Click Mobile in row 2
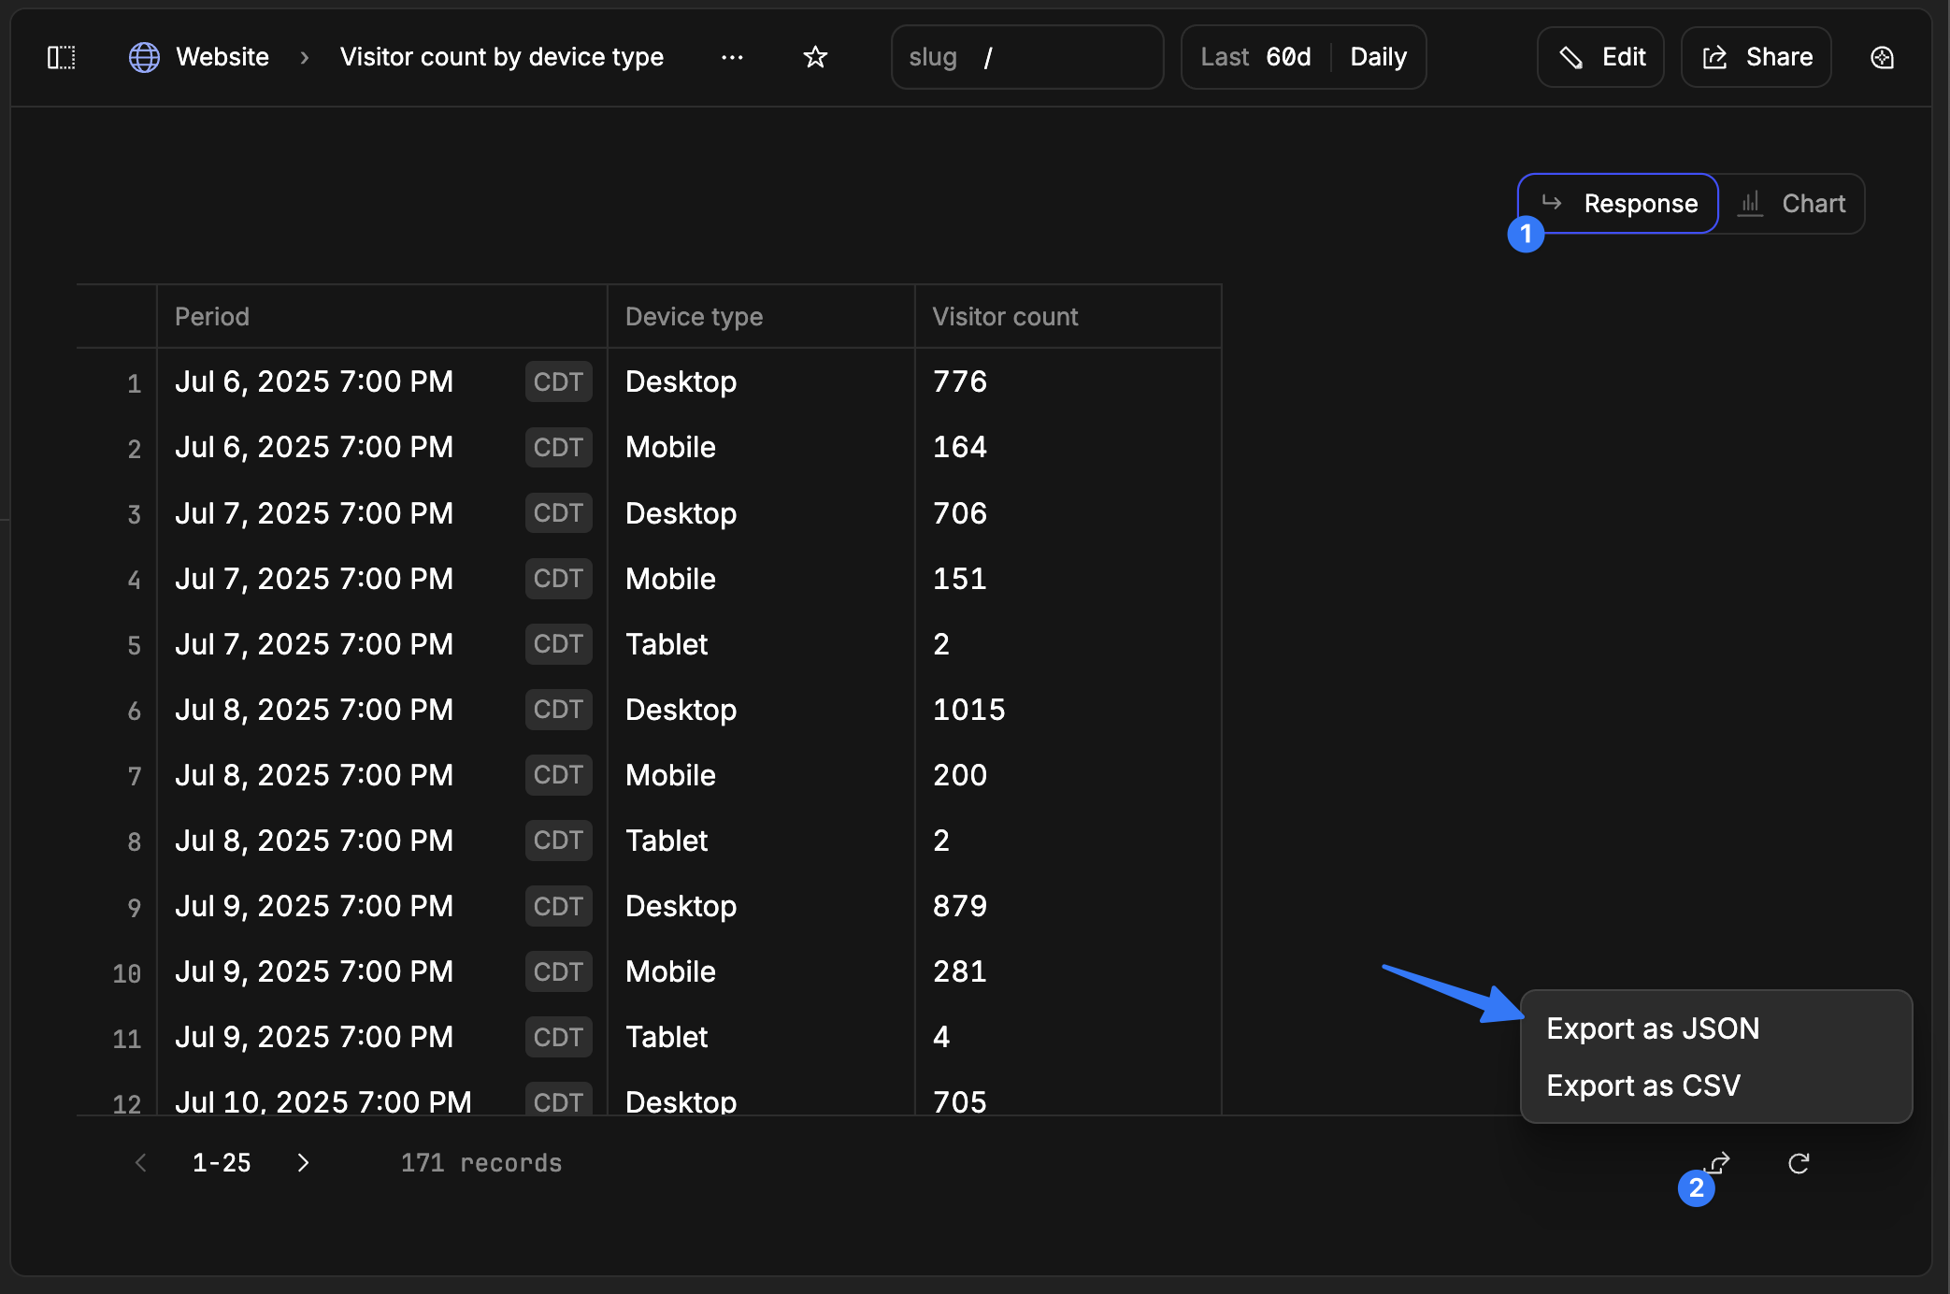This screenshot has width=1950, height=1294. (x=670, y=447)
